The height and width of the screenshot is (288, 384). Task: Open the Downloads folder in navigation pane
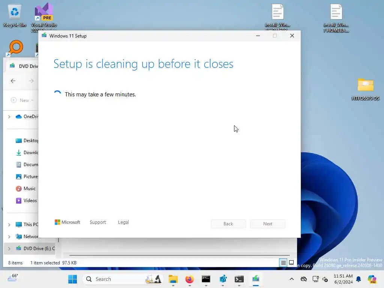click(27, 153)
